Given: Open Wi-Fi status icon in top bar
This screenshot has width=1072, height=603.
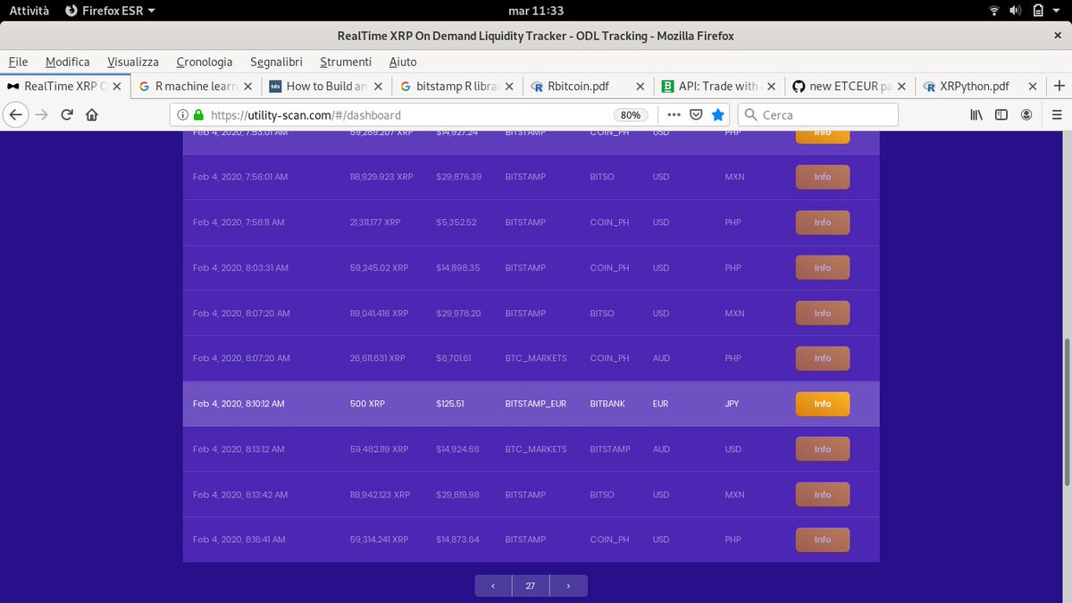Looking at the screenshot, I should (994, 11).
